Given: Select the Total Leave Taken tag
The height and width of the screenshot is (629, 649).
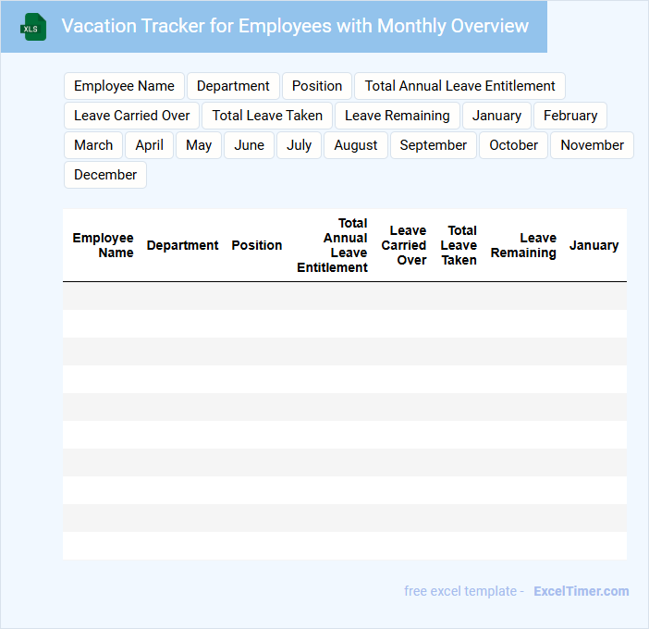Looking at the screenshot, I should (x=267, y=116).
